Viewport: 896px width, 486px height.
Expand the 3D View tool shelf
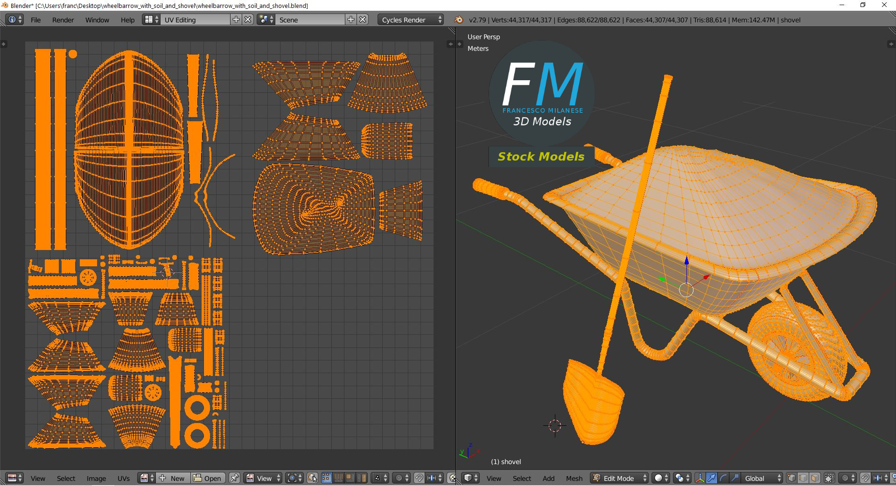click(460, 44)
